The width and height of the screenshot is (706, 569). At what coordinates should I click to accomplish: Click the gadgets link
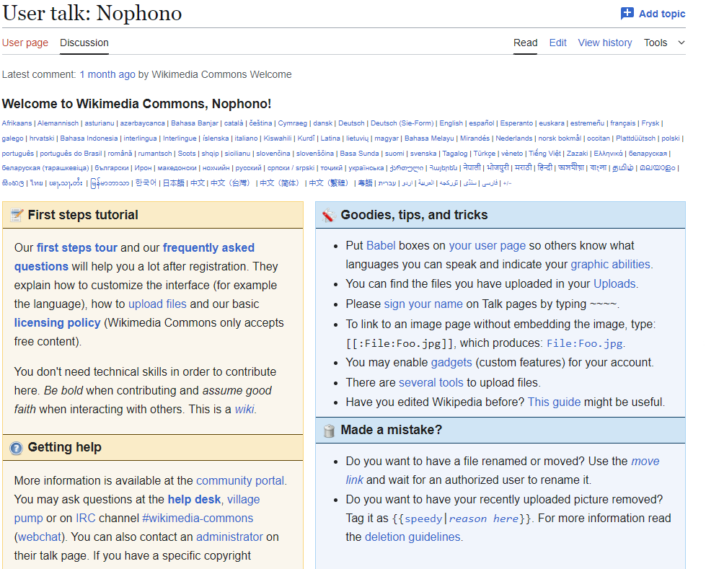click(451, 362)
